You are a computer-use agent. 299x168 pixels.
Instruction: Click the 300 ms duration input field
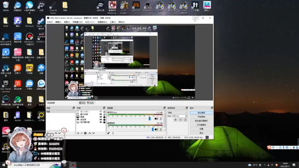tap(179, 116)
